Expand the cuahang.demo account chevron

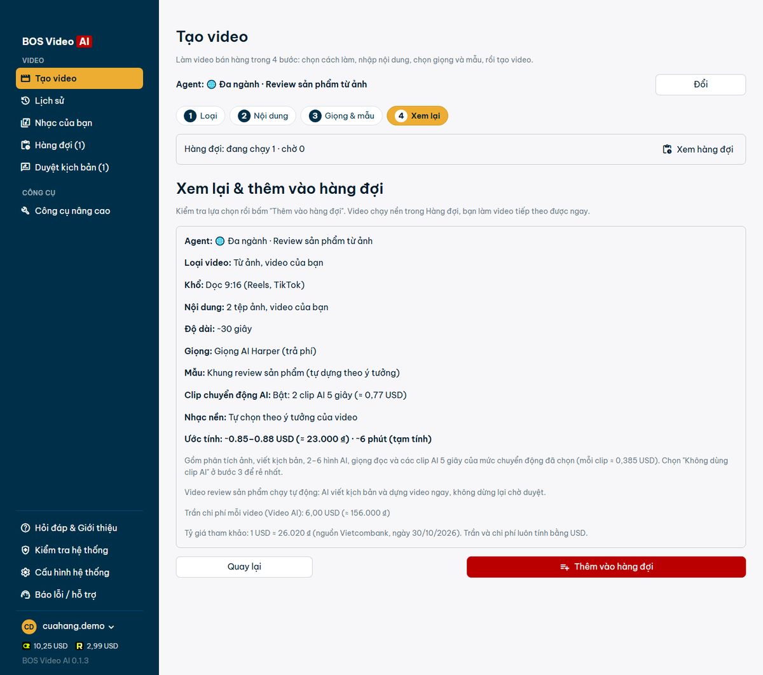111,627
